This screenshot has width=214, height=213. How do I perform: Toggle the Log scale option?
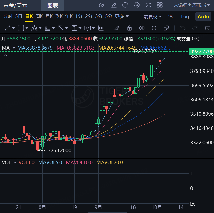coord(185,17)
